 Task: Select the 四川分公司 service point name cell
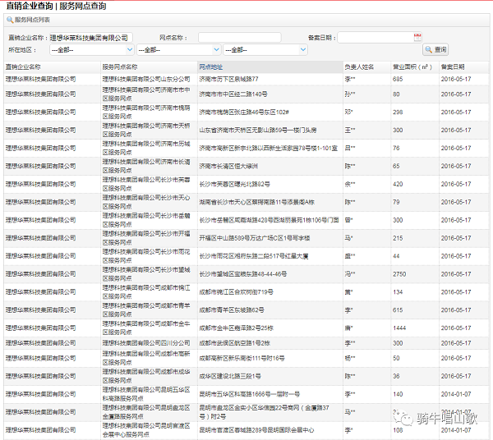[x=146, y=343]
